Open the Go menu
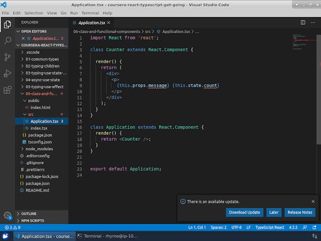The height and width of the screenshot is (241, 321). [64, 13]
